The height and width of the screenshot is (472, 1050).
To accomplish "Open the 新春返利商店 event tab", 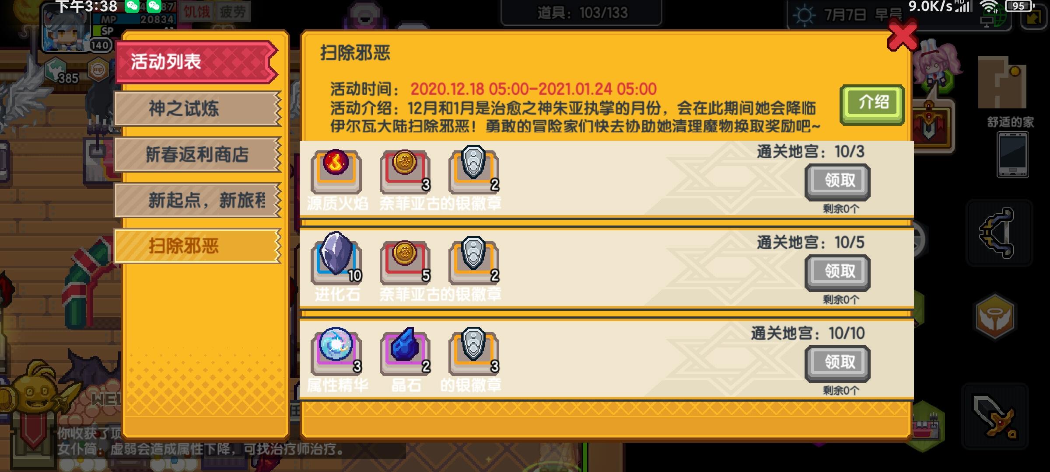I will [x=197, y=154].
